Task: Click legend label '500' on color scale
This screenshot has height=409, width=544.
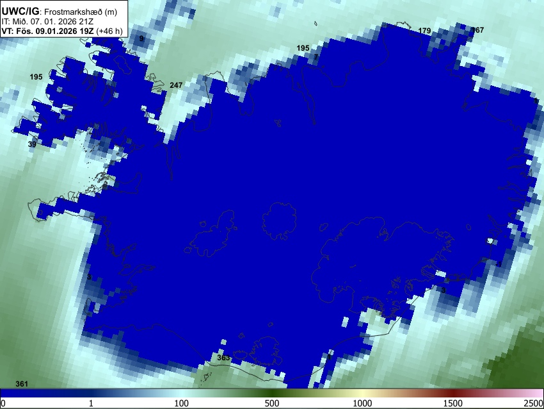Action: click(x=272, y=403)
